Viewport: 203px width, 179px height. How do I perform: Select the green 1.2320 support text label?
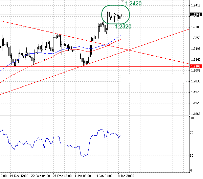click(123, 26)
